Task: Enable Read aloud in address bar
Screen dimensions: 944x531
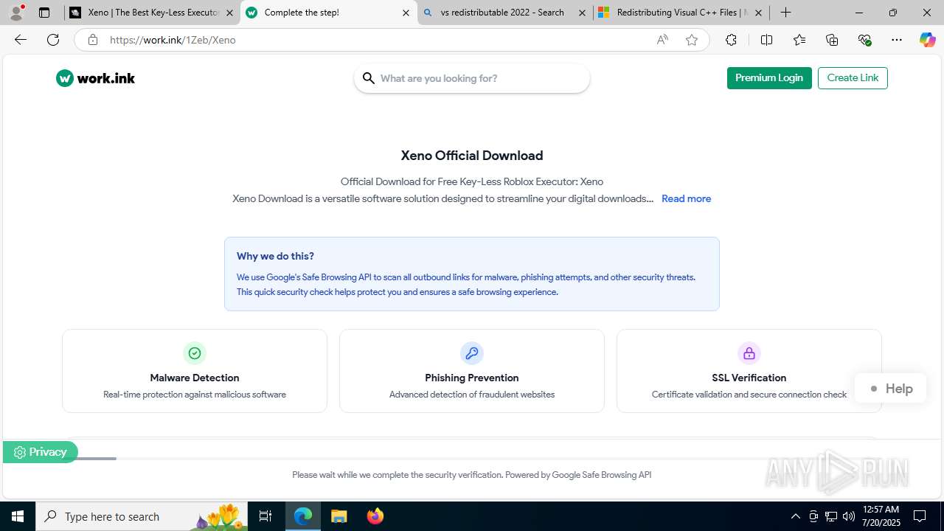Action: pos(662,40)
